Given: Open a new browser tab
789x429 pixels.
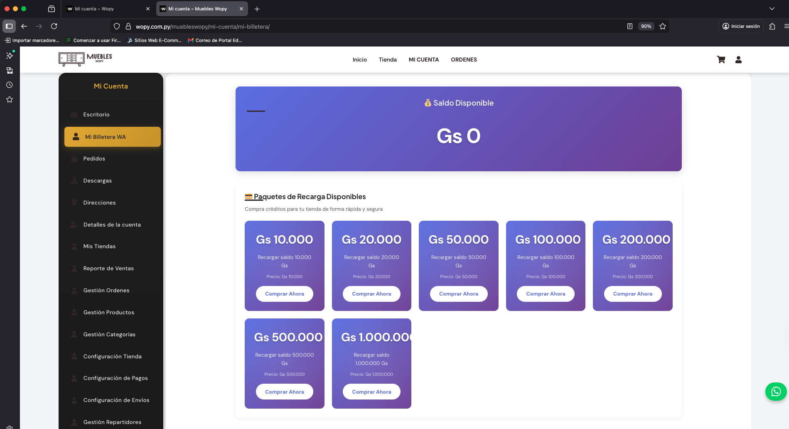Looking at the screenshot, I should [257, 9].
